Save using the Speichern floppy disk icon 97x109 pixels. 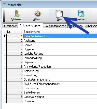[x=81, y=13]
